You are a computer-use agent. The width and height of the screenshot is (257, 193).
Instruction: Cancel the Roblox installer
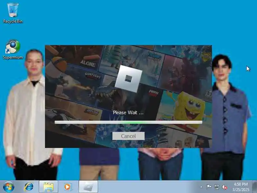point(128,136)
